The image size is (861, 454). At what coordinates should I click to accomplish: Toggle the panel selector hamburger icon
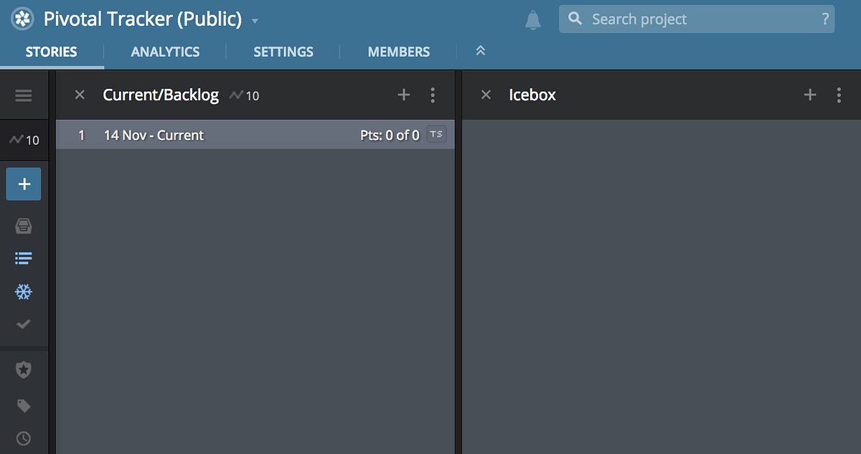click(x=24, y=95)
